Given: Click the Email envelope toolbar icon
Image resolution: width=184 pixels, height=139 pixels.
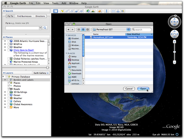Looking at the screenshot, I should coord(113,11).
